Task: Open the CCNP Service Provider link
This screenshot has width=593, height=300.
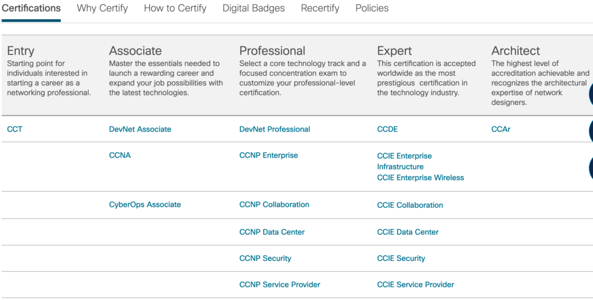Action: coord(280,284)
